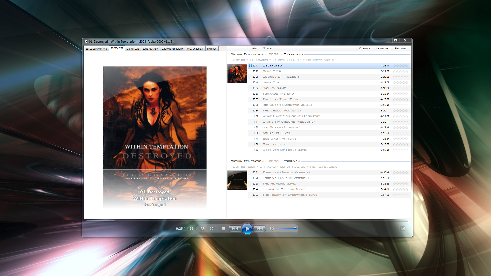This screenshot has width=491, height=276.
Task: Sort by the Title column header
Action: (x=309, y=49)
